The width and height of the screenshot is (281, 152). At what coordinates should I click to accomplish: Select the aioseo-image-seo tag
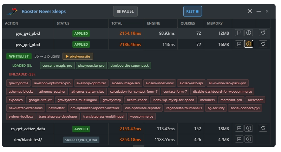coord(126,83)
